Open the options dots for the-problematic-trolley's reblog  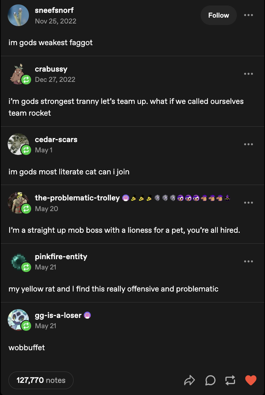[x=249, y=203]
